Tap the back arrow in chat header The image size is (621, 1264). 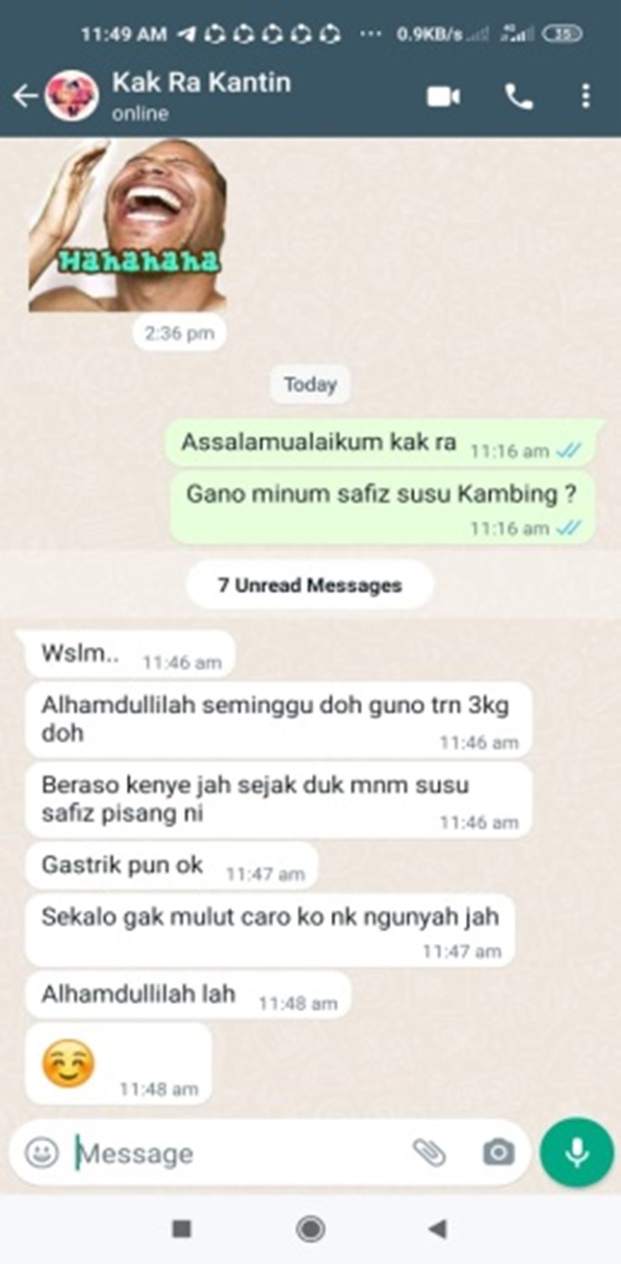(x=24, y=96)
